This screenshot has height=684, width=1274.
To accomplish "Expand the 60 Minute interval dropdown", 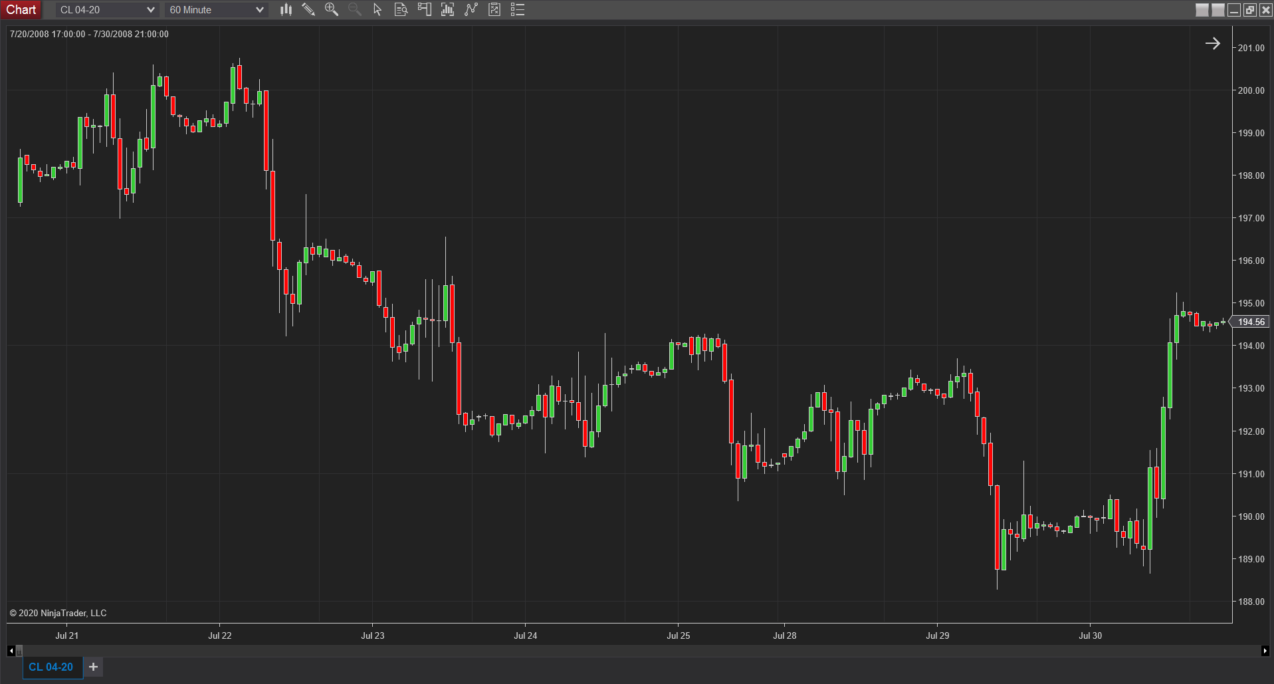I will 216,10.
